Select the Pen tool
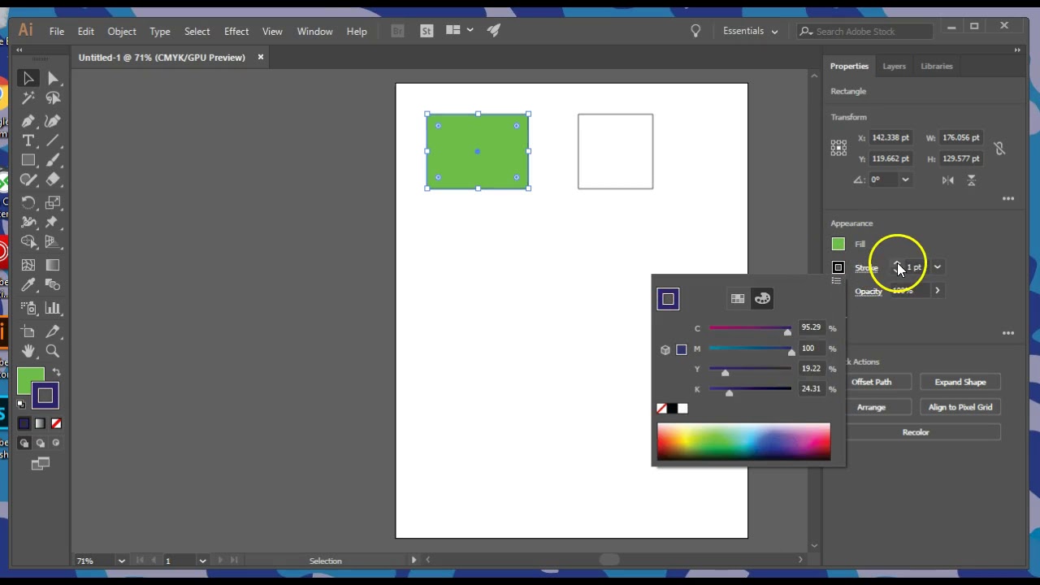 point(28,121)
